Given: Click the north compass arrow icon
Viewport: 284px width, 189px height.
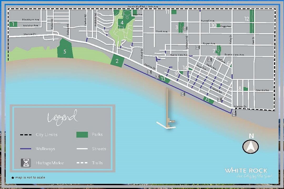Looking at the screenshot, I should coord(251,146).
